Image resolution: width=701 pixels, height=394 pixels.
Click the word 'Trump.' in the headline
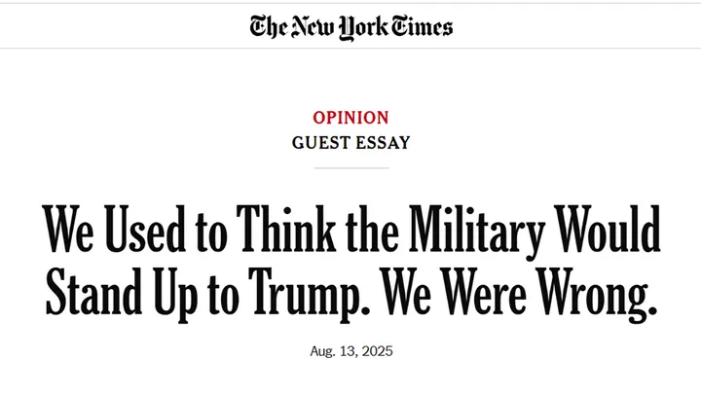click(310, 293)
